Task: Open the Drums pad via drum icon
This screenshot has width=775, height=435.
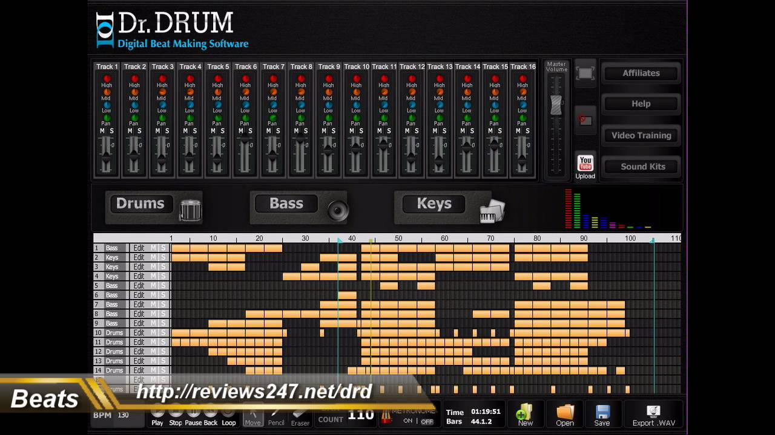Action: coord(190,210)
